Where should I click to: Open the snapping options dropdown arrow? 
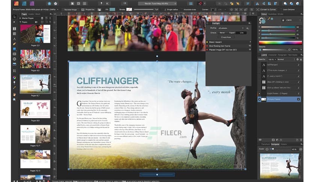(x=204, y=4)
